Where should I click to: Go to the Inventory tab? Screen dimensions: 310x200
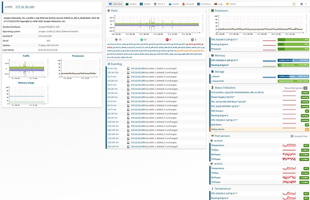click(x=204, y=4)
